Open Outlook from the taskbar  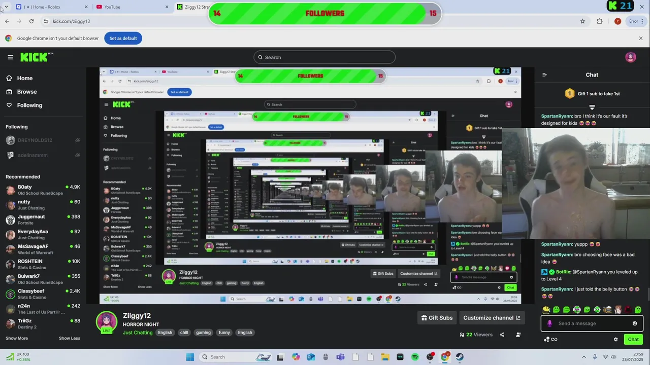click(310, 357)
